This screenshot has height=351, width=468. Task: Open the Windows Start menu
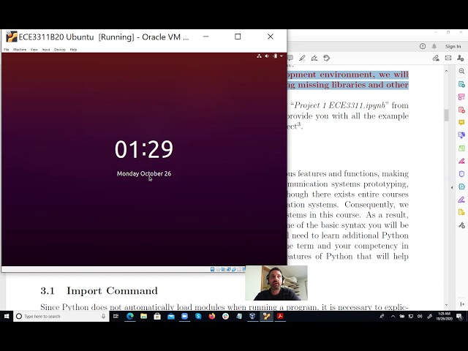pos(7,317)
